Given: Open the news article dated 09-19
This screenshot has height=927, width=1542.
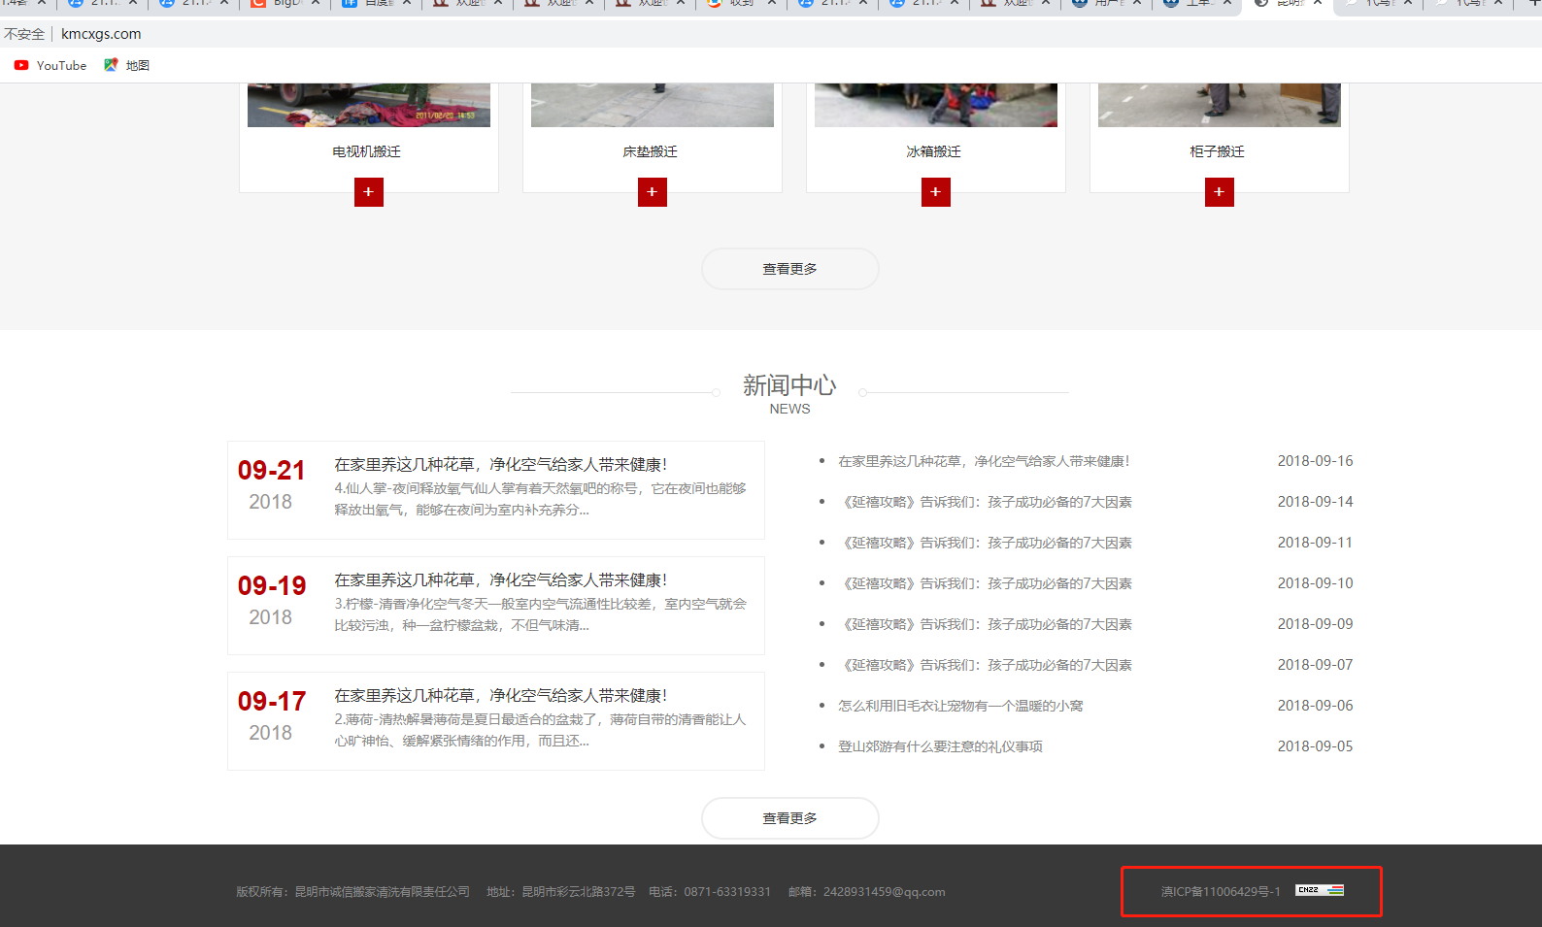Looking at the screenshot, I should tap(500, 580).
